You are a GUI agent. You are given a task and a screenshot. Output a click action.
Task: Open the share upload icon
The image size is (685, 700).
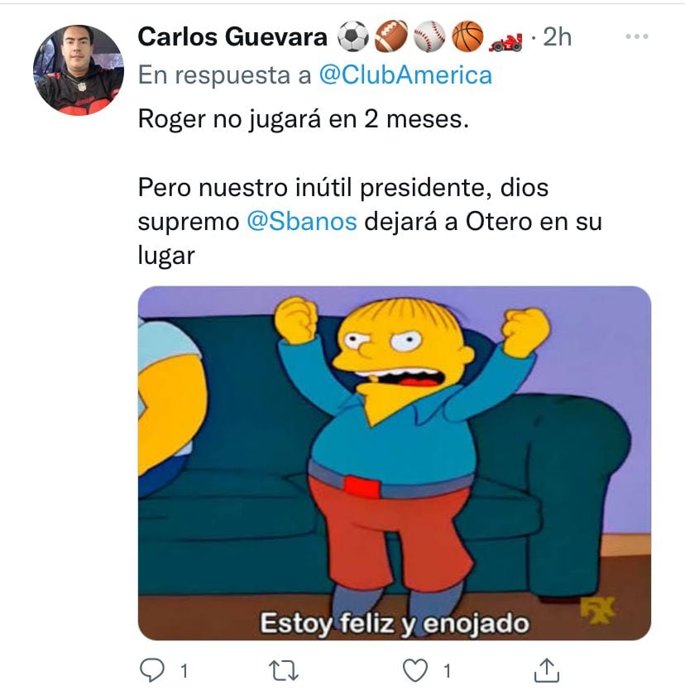coord(547,670)
